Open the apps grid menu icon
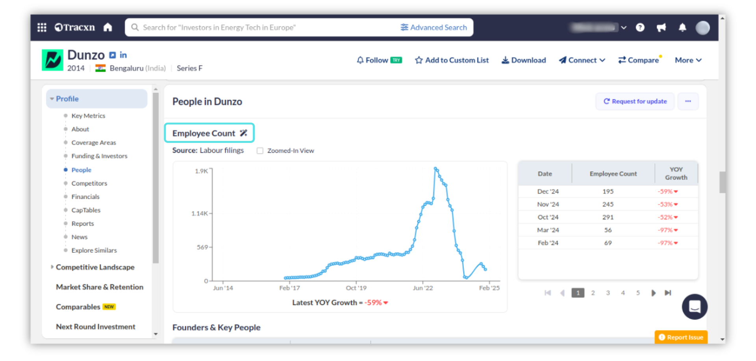756x361 pixels. 42,27
